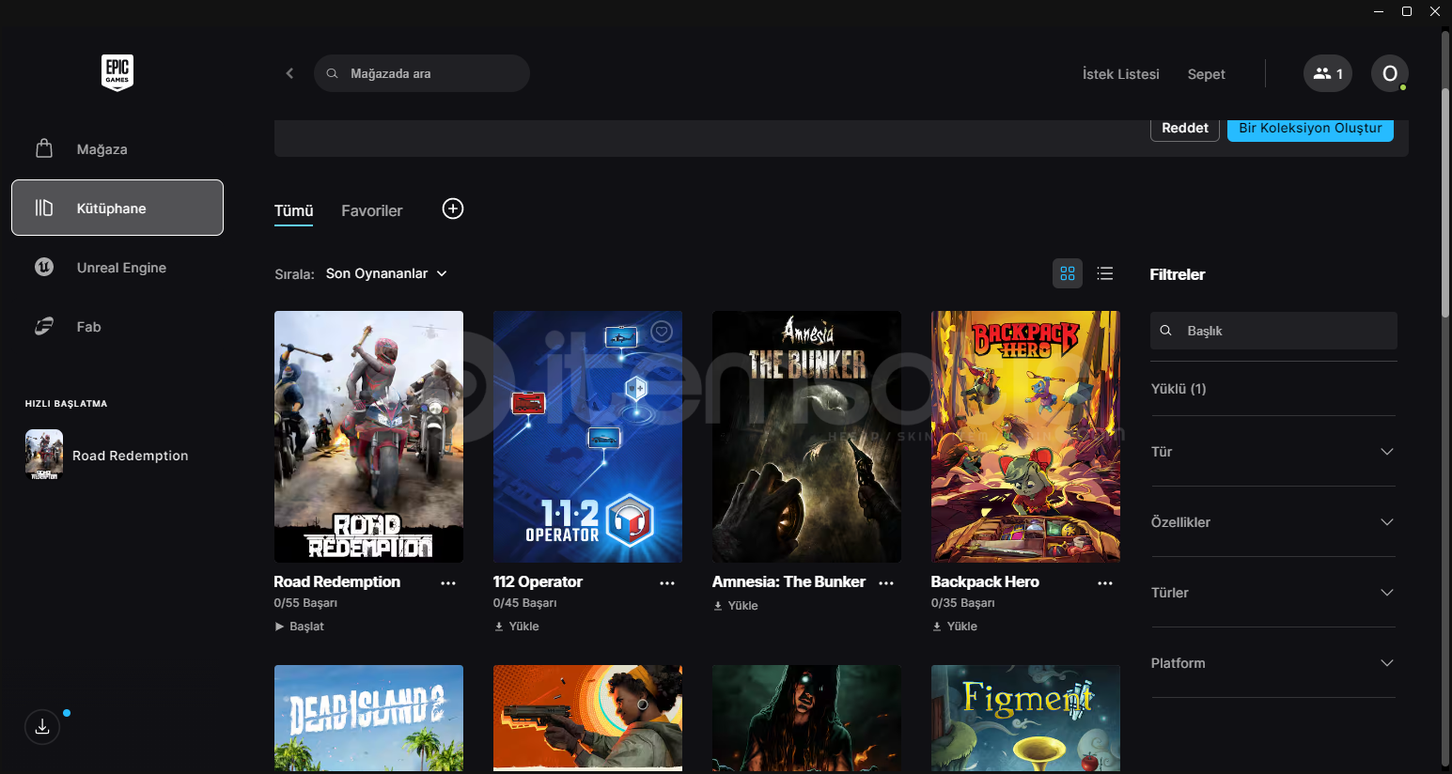Click Bir Koleksiyon Oluştur button
Viewport: 1452px width, 774px height.
tap(1310, 129)
